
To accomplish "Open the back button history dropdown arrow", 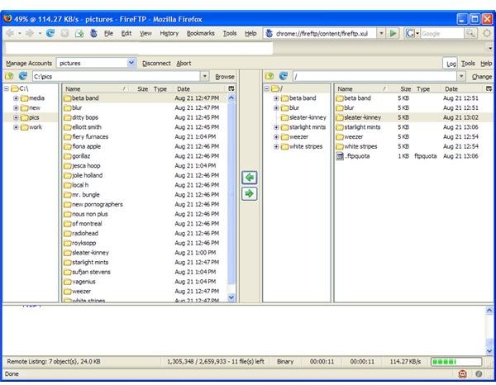I will (20, 33).
